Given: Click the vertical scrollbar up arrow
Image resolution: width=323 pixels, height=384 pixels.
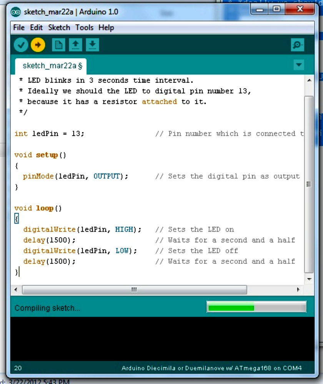Looking at the screenshot, I should 309,80.
